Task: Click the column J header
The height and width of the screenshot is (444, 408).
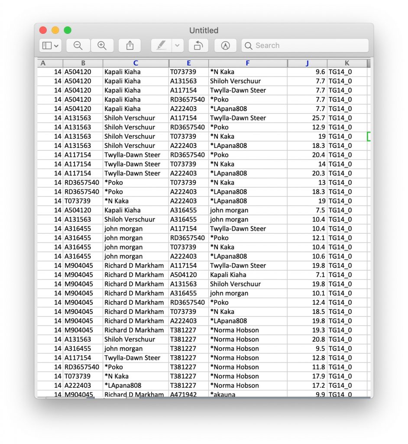Action: 307,63
